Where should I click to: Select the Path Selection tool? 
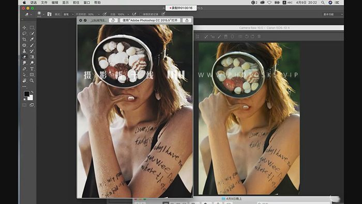click(x=24, y=75)
